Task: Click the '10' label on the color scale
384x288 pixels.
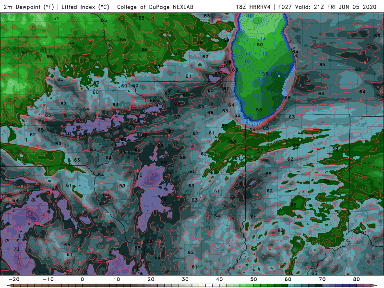Action: click(117, 279)
